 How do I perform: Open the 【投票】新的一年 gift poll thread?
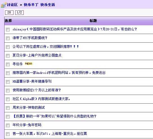coord(55,116)
